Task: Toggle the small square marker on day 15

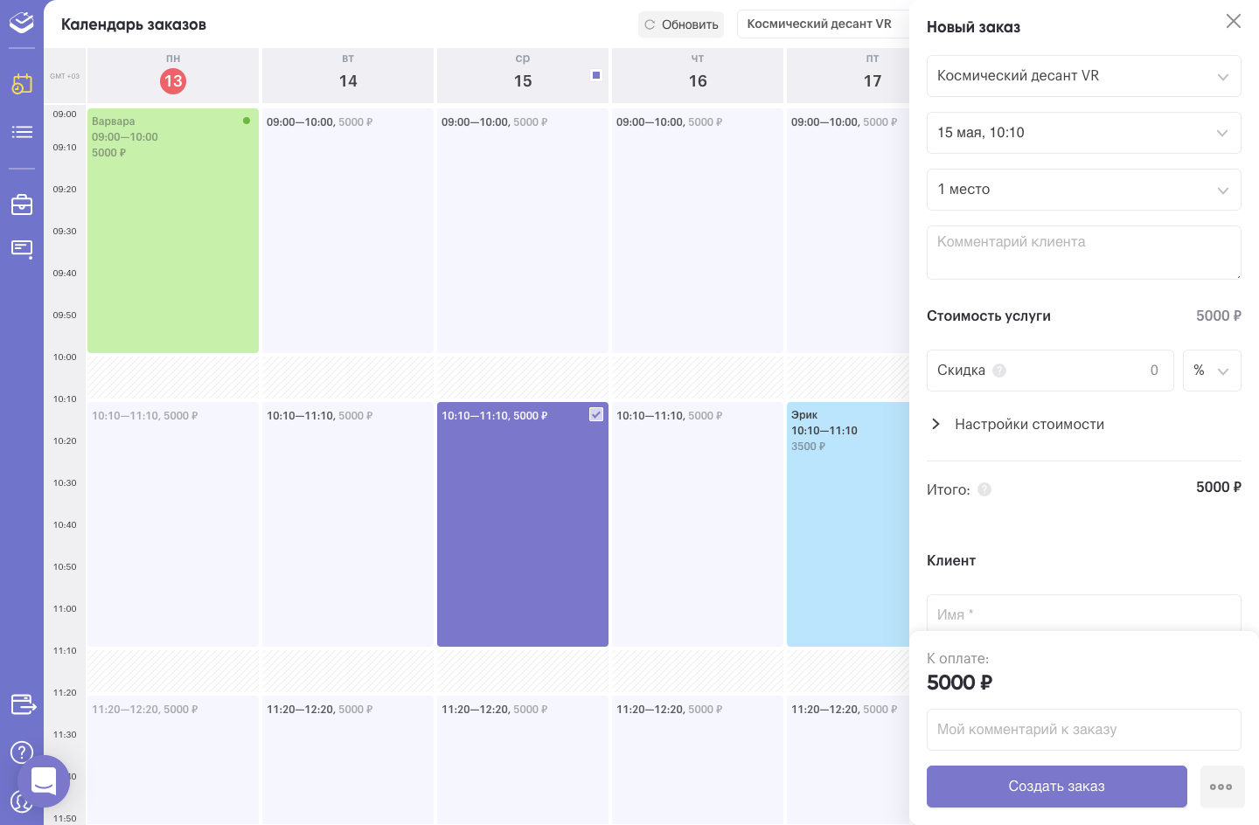Action: pos(596,75)
